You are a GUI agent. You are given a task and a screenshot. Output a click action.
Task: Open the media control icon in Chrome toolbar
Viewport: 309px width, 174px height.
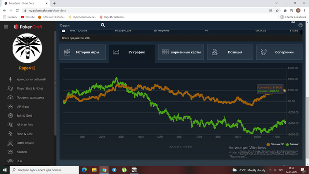pos(292,11)
